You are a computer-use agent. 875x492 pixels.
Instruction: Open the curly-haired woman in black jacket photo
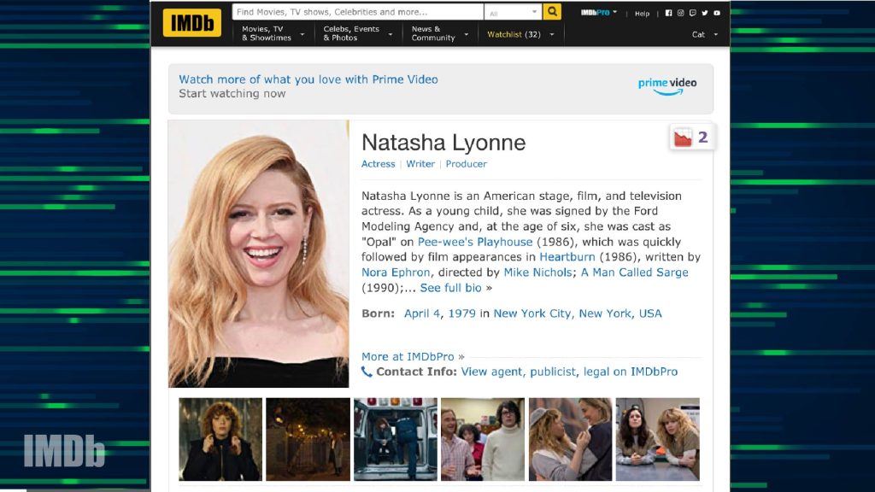coord(220,439)
